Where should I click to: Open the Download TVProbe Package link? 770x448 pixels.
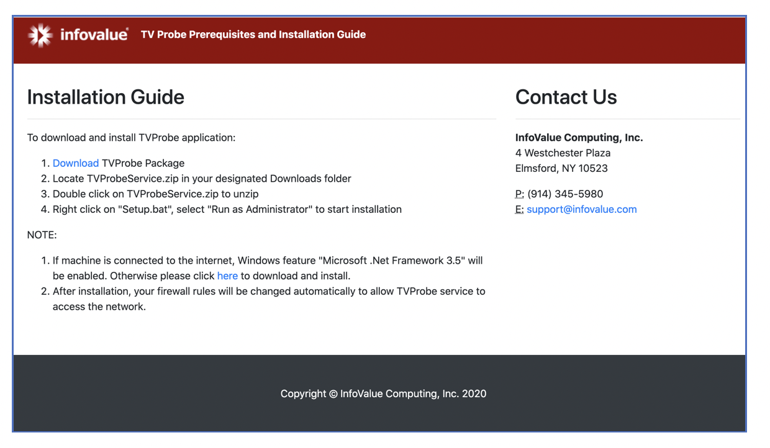coord(76,163)
